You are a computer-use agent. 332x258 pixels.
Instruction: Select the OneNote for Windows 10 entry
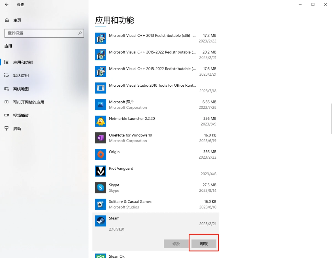(156, 138)
